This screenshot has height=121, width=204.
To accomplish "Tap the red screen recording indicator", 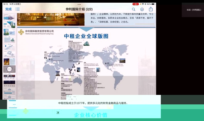I will tap(136, 4).
